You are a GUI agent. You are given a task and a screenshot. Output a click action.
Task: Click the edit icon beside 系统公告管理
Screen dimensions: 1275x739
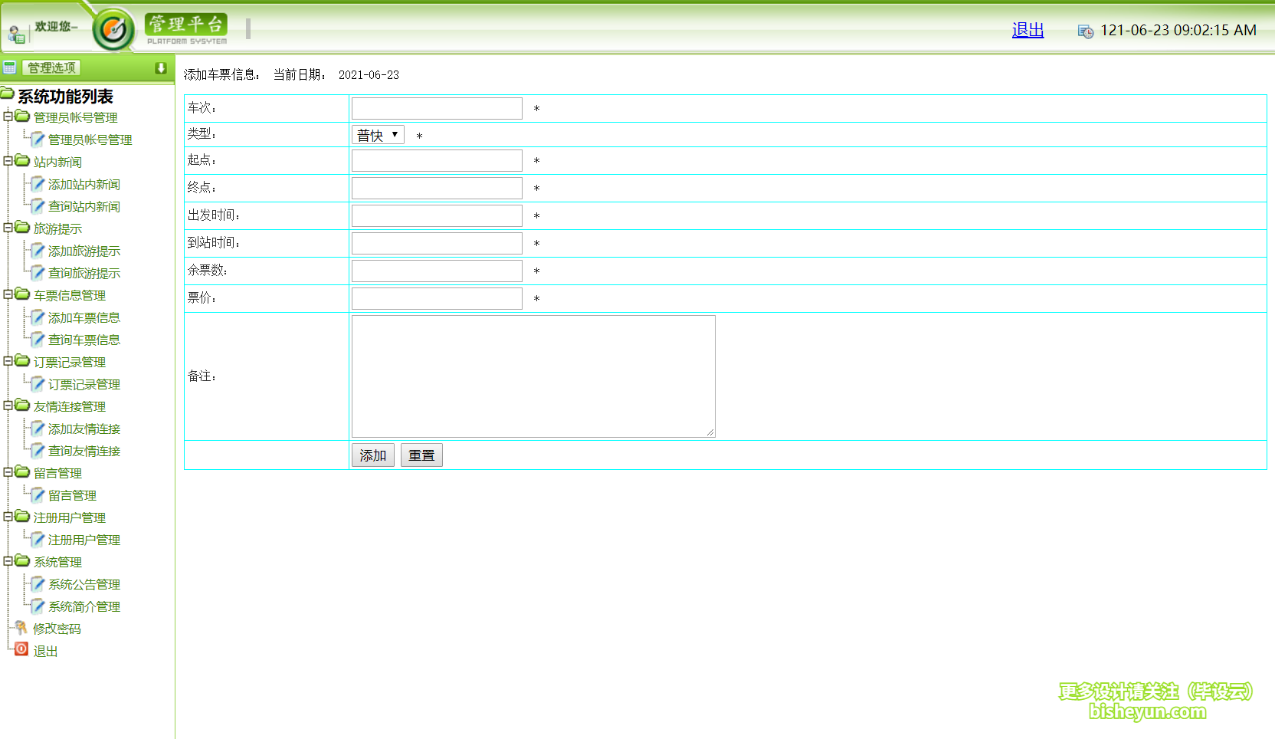(38, 584)
